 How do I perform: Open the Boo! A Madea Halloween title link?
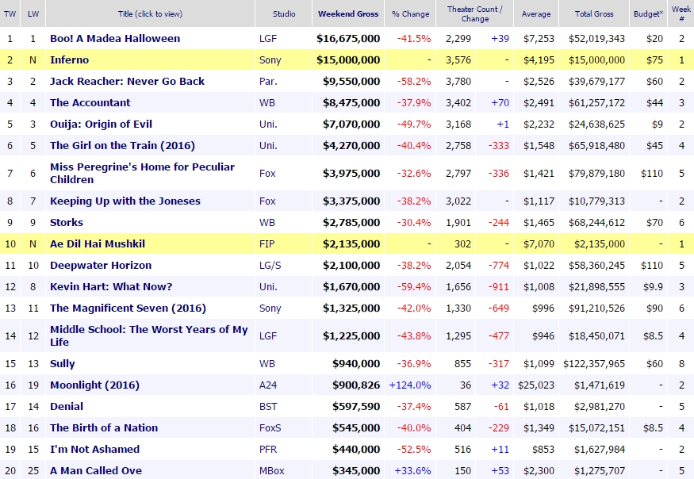coord(115,39)
